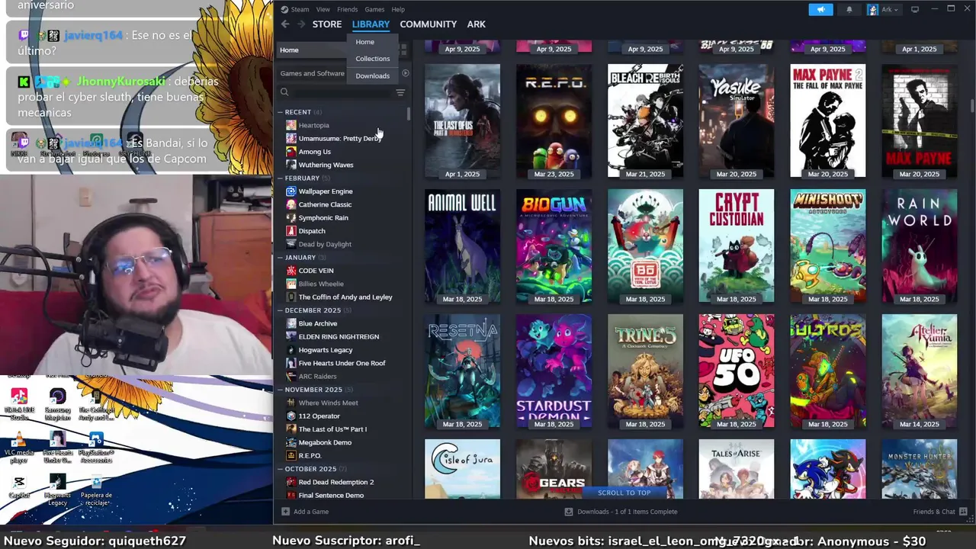Open the Friends & Chat icon
Image resolution: width=976 pixels, height=549 pixels.
964,512
